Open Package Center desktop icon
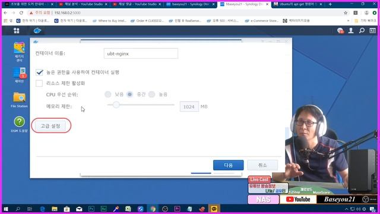Image resolution: width=380 pixels, height=214 pixels. point(19,52)
